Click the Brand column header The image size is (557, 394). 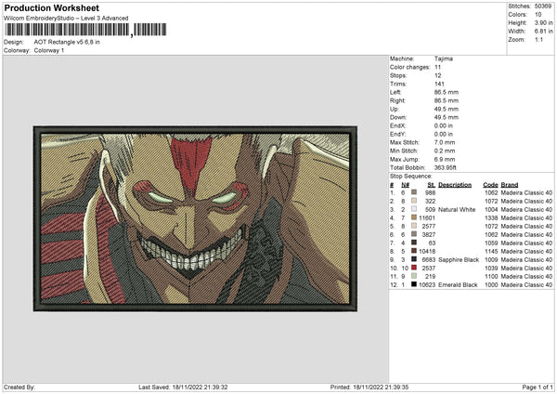[510, 185]
